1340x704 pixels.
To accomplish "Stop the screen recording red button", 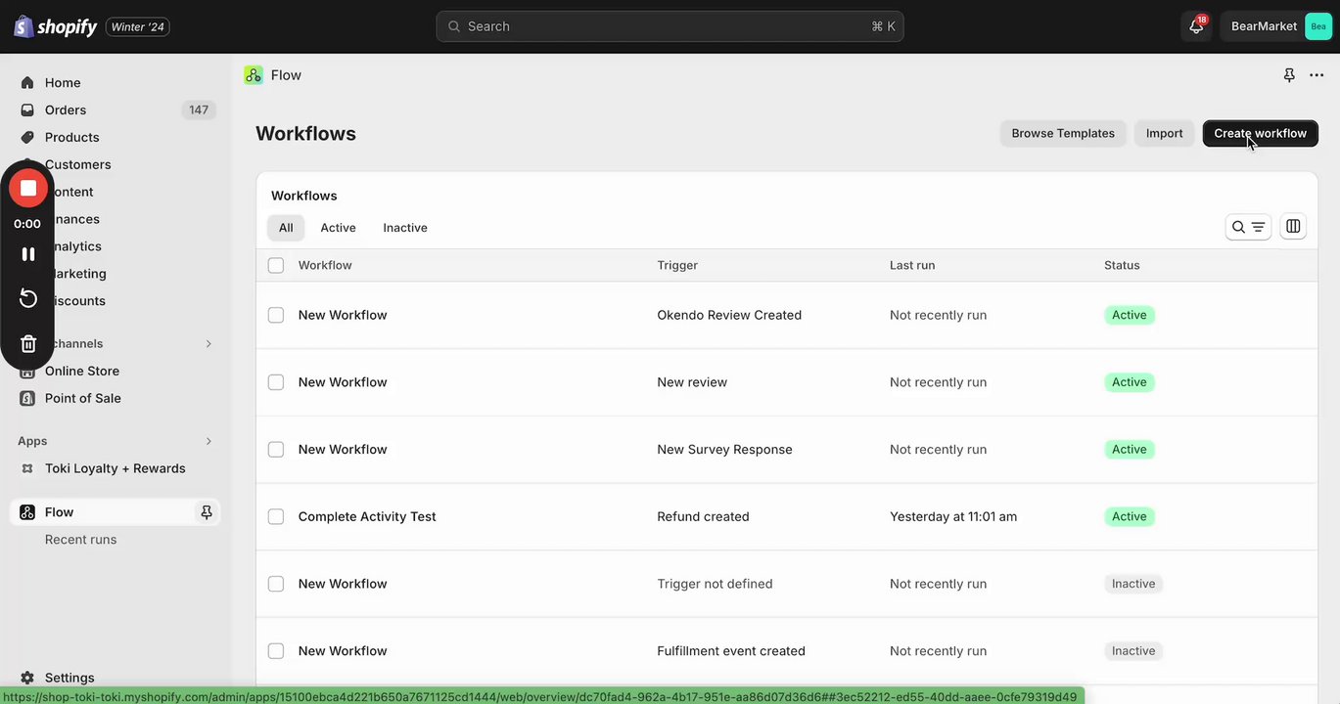I will pos(28,188).
